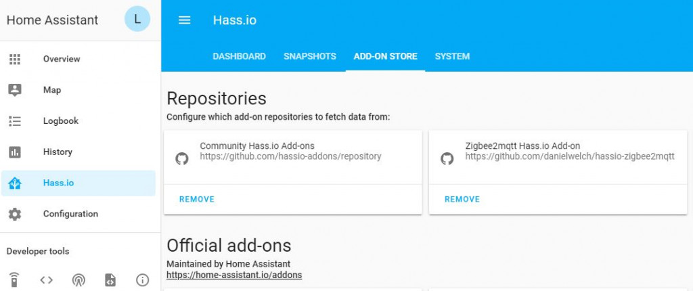693x291 pixels.
Task: Click GitHub icon for Community Add-ons
Action: point(181,158)
